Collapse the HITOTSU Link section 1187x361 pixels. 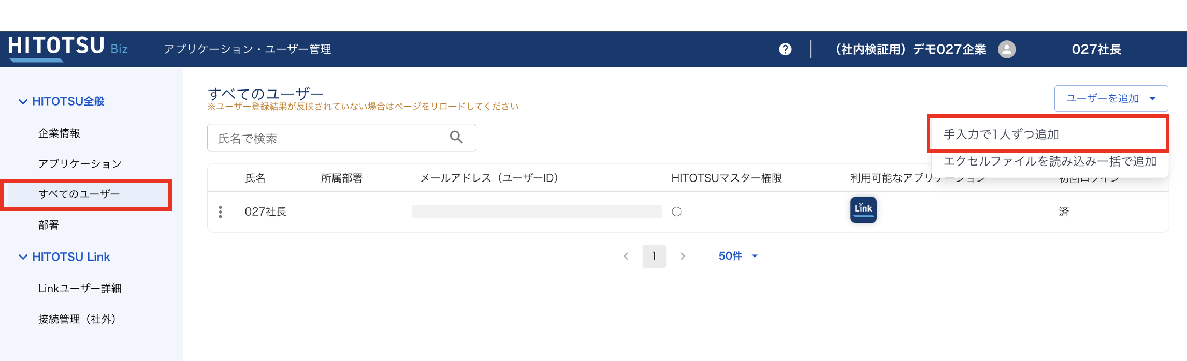tap(23, 257)
